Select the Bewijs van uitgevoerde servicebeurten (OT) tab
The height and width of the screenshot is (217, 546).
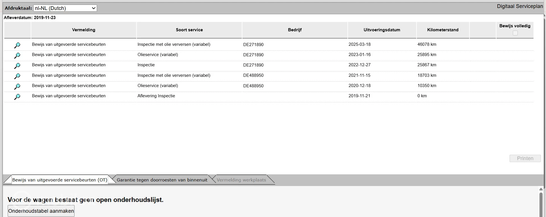[60, 180]
